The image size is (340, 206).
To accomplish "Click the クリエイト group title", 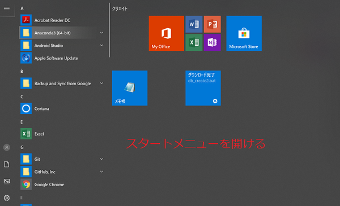I will point(120,8).
